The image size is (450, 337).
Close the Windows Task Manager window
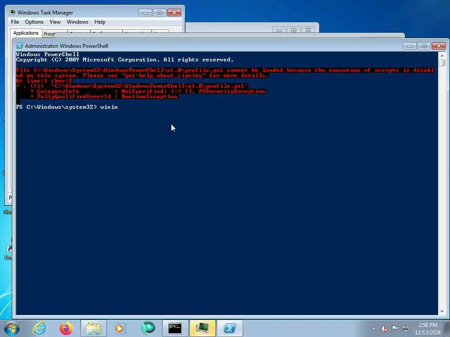coord(174,13)
